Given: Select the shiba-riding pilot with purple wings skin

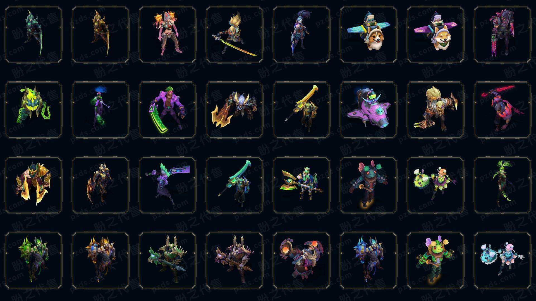Looking at the screenshot, I should click(435, 35).
